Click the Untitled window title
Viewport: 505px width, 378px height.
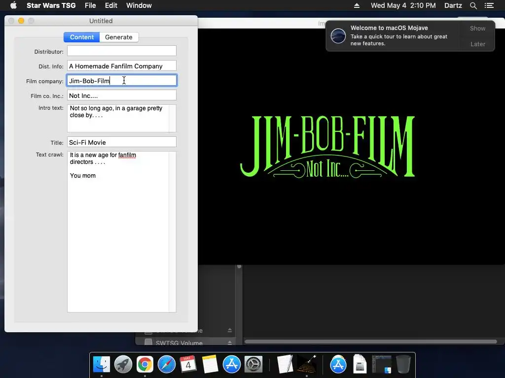(101, 21)
